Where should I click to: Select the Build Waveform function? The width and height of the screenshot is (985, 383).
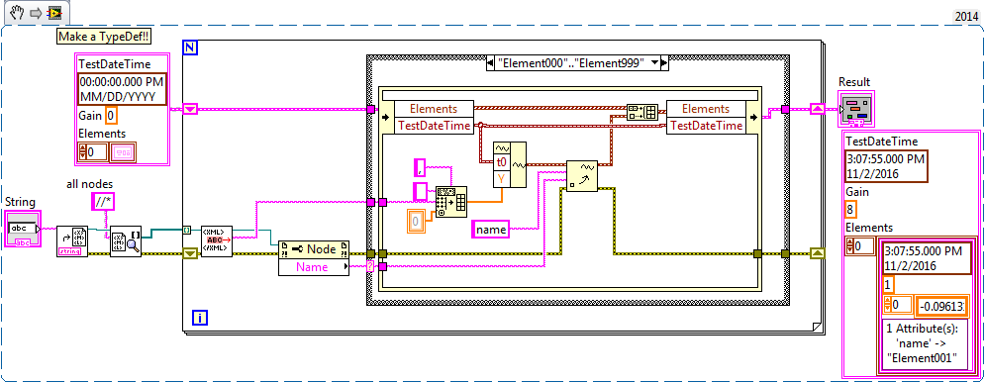tap(510, 164)
